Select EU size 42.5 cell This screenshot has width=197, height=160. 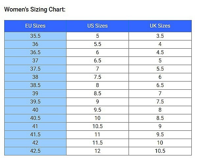(x=35, y=151)
